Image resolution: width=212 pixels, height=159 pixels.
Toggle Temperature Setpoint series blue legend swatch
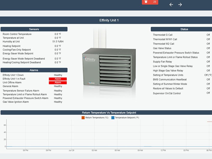pos(113,118)
